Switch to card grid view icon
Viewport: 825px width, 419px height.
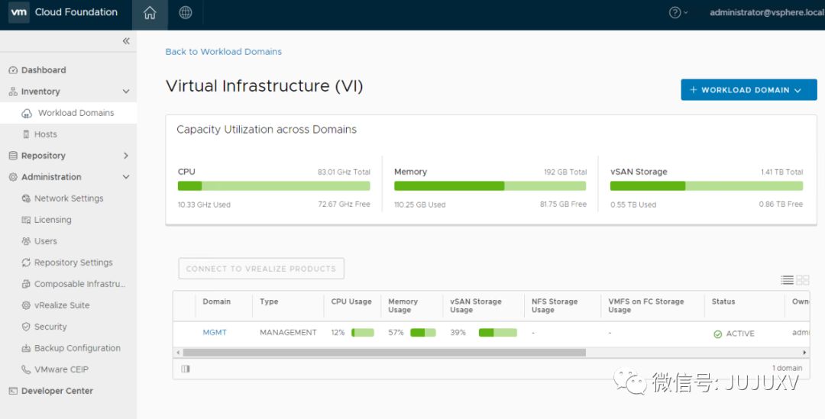tap(802, 280)
